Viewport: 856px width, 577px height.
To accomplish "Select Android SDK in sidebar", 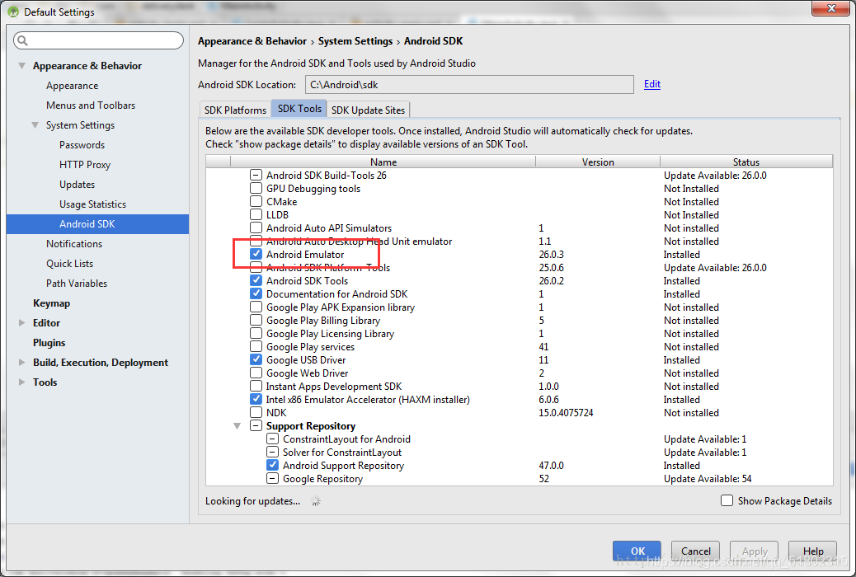I will (97, 224).
